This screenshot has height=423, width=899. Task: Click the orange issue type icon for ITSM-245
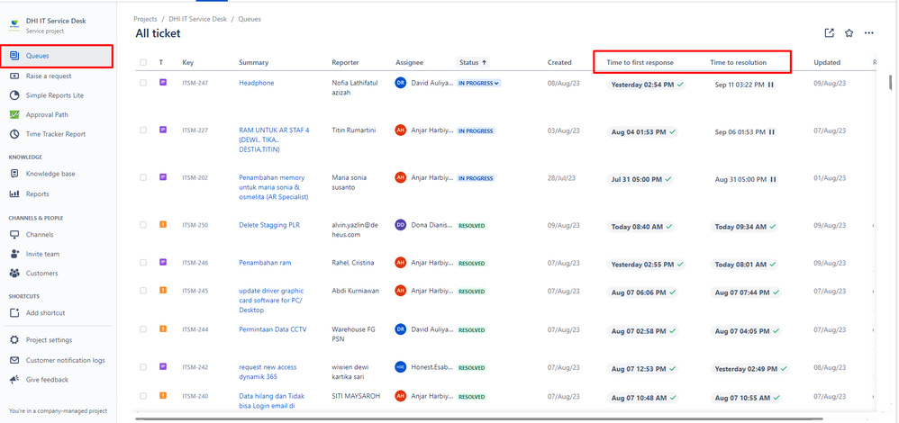point(162,291)
